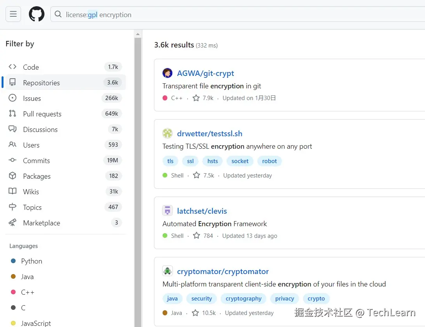Viewport: 425px width, 327px height.
Task: Click the star icon for cryptomator
Action: (195, 313)
